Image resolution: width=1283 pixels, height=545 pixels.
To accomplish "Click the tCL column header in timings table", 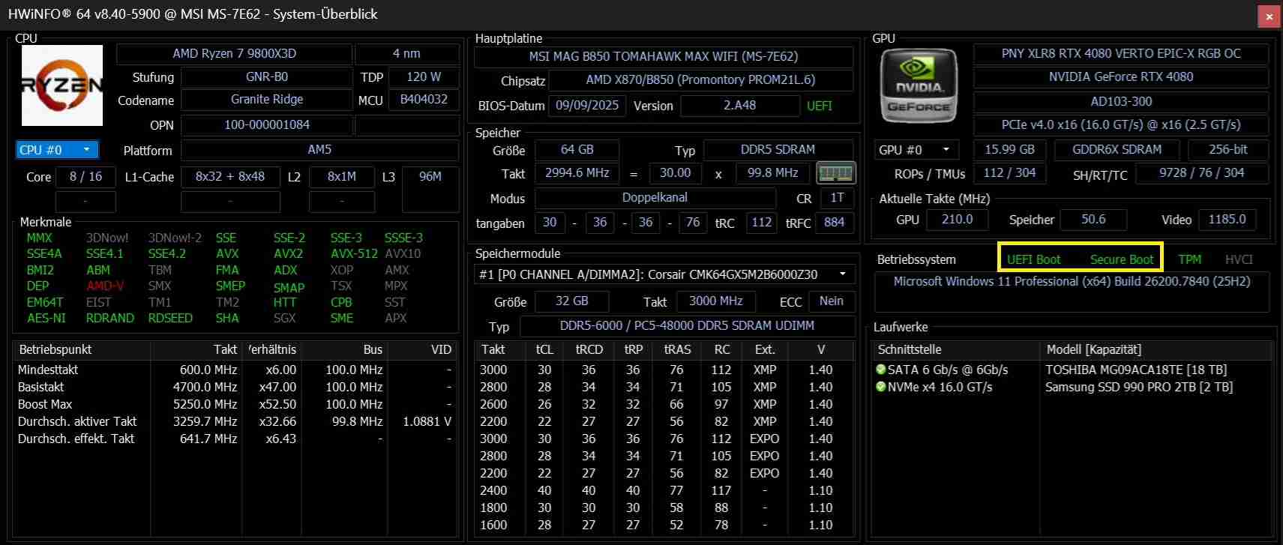I will (x=544, y=349).
